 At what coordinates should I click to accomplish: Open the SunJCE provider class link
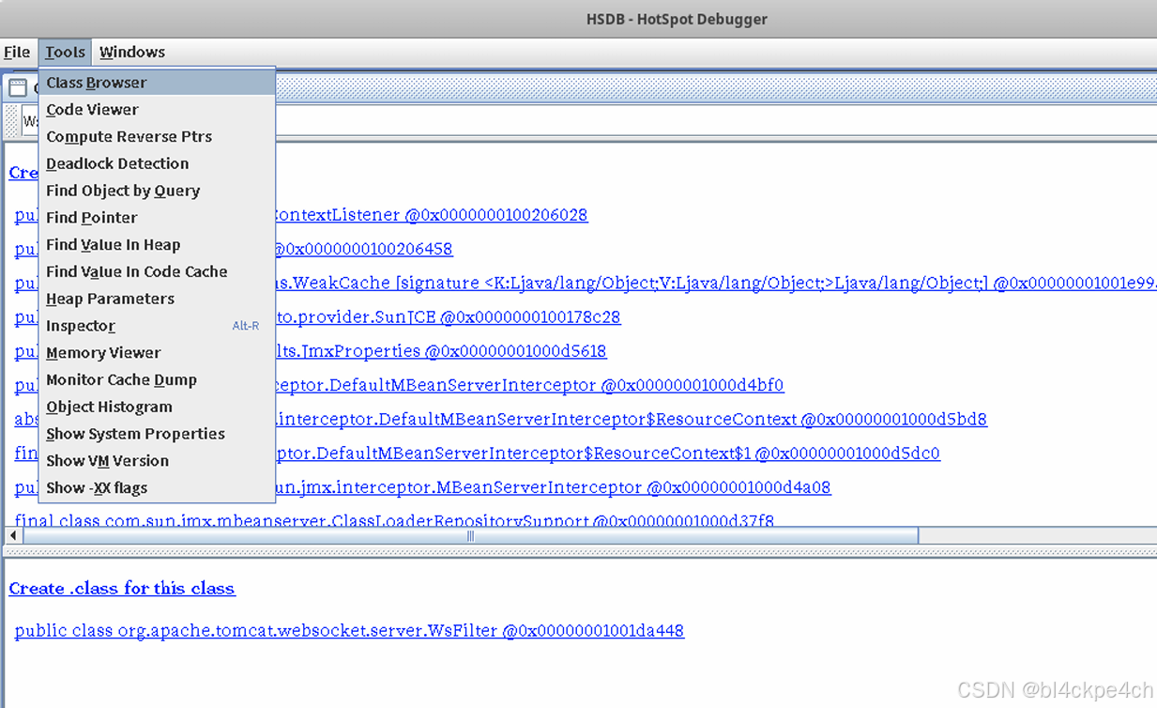click(449, 317)
